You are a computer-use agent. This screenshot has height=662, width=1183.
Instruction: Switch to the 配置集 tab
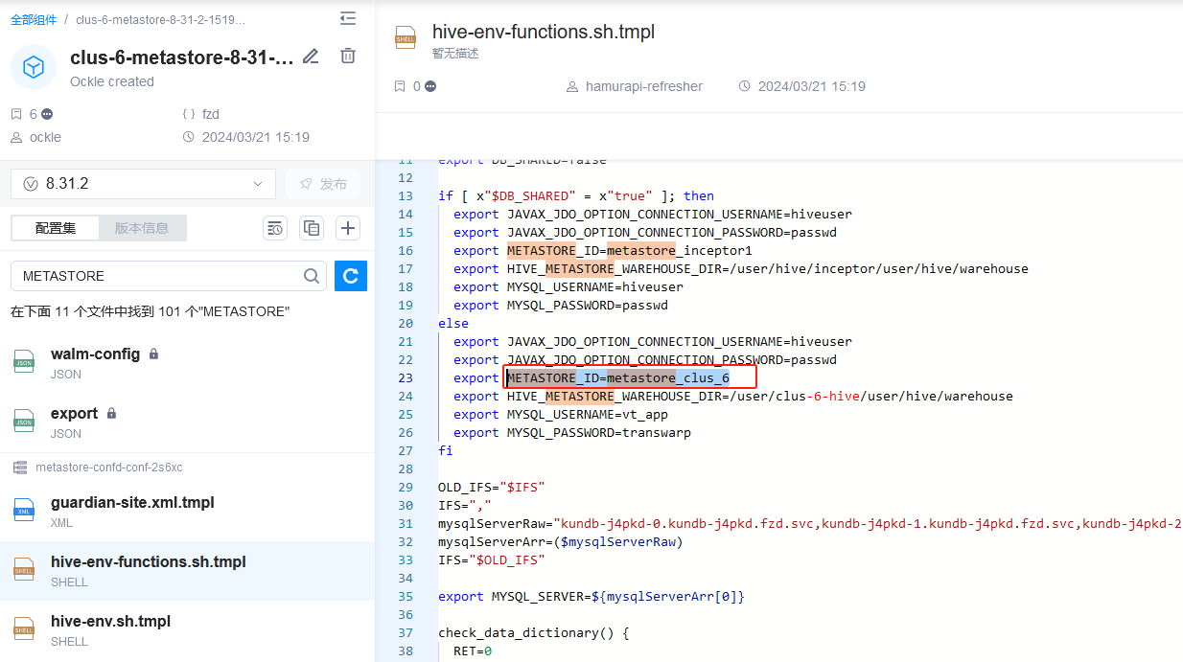(55, 228)
